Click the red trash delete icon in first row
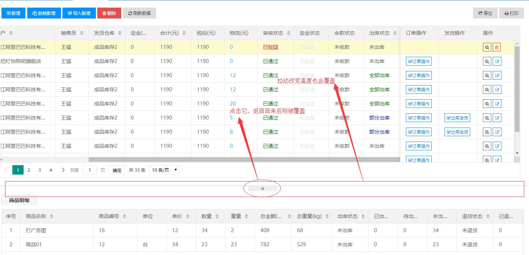Screen dimensions: 529x255 tap(497, 47)
